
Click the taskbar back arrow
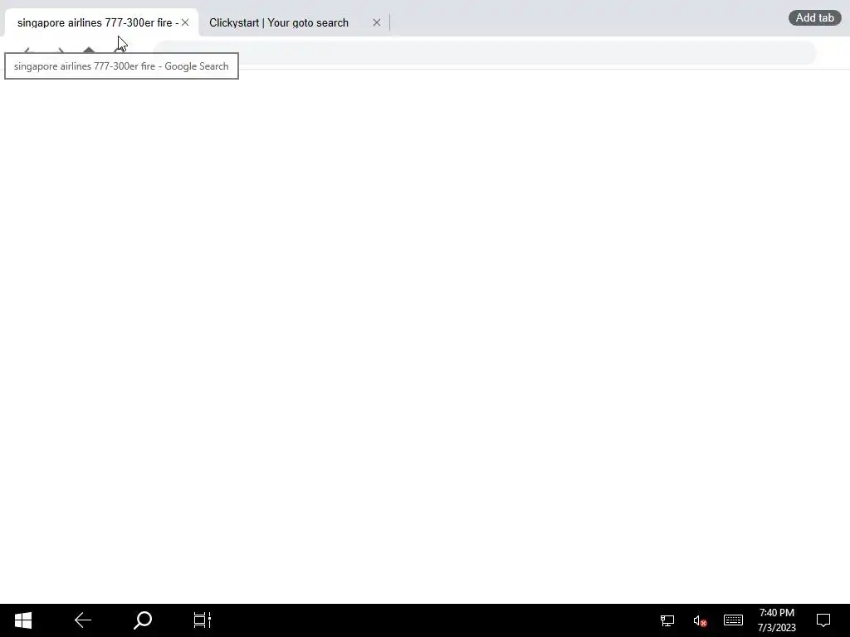[83, 620]
